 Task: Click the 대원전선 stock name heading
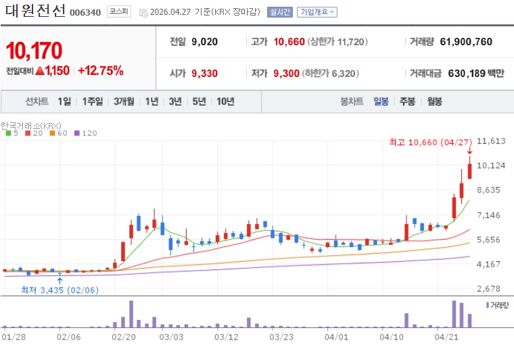[35, 11]
